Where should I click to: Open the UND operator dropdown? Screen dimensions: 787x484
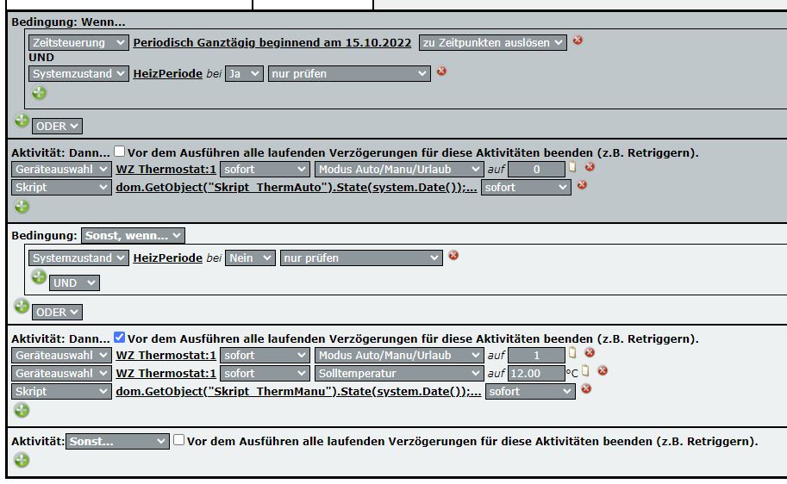point(74,282)
